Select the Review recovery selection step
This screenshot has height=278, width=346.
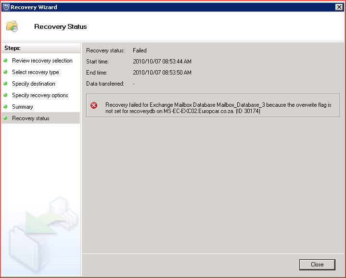tap(42, 61)
